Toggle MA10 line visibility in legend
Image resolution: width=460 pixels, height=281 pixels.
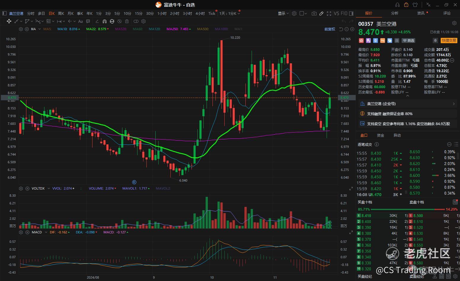tap(69, 29)
